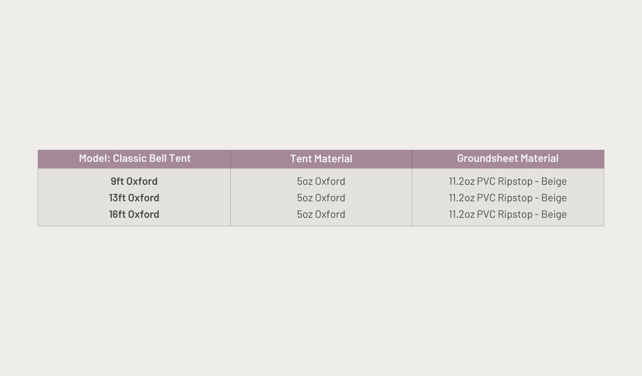Click 'PVC Ripstop' in the first row
The height and width of the screenshot is (376, 642).
click(505, 181)
